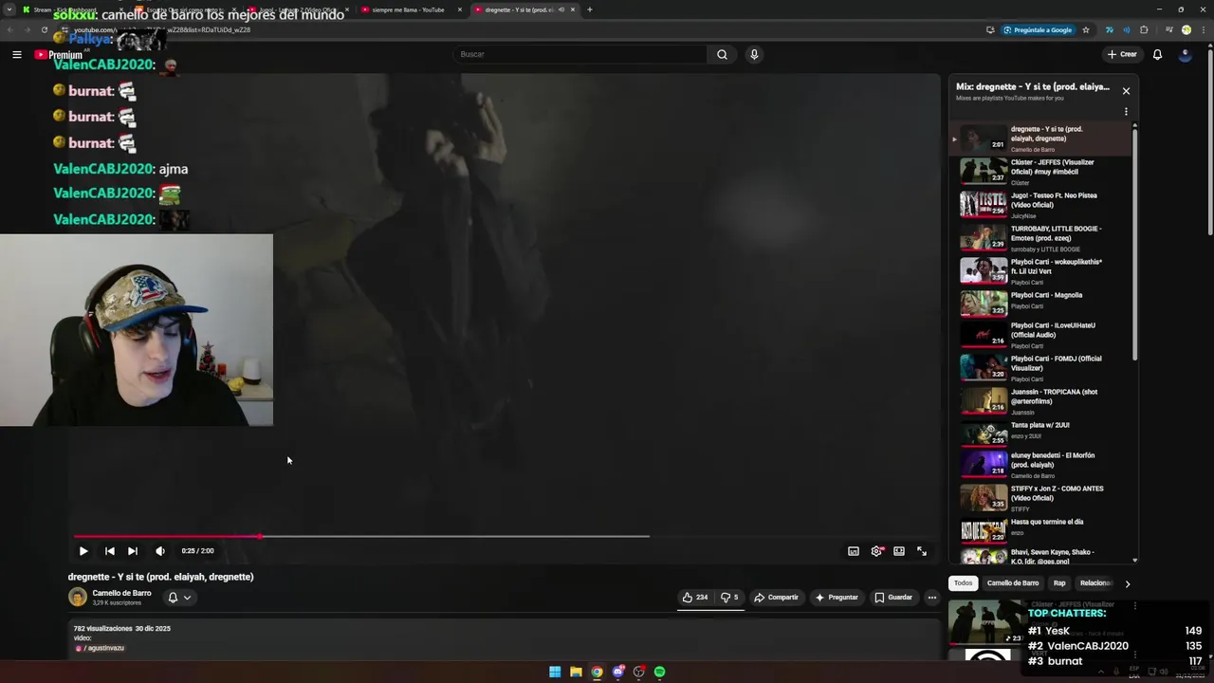1214x683 pixels.
Task: Click Pregúntale a Google button
Action: pos(1039,30)
